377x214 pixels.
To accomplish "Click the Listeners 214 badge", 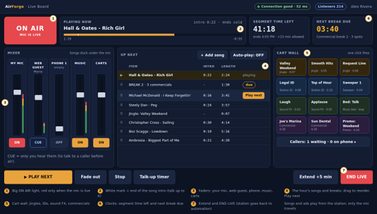I will pyautogui.click(x=330, y=6).
